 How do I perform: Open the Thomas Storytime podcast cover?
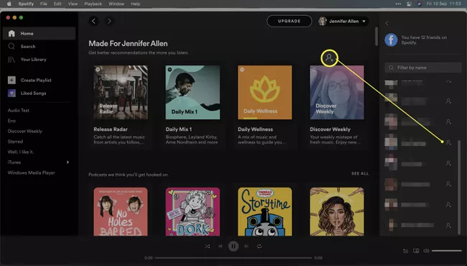pyautogui.click(x=265, y=211)
